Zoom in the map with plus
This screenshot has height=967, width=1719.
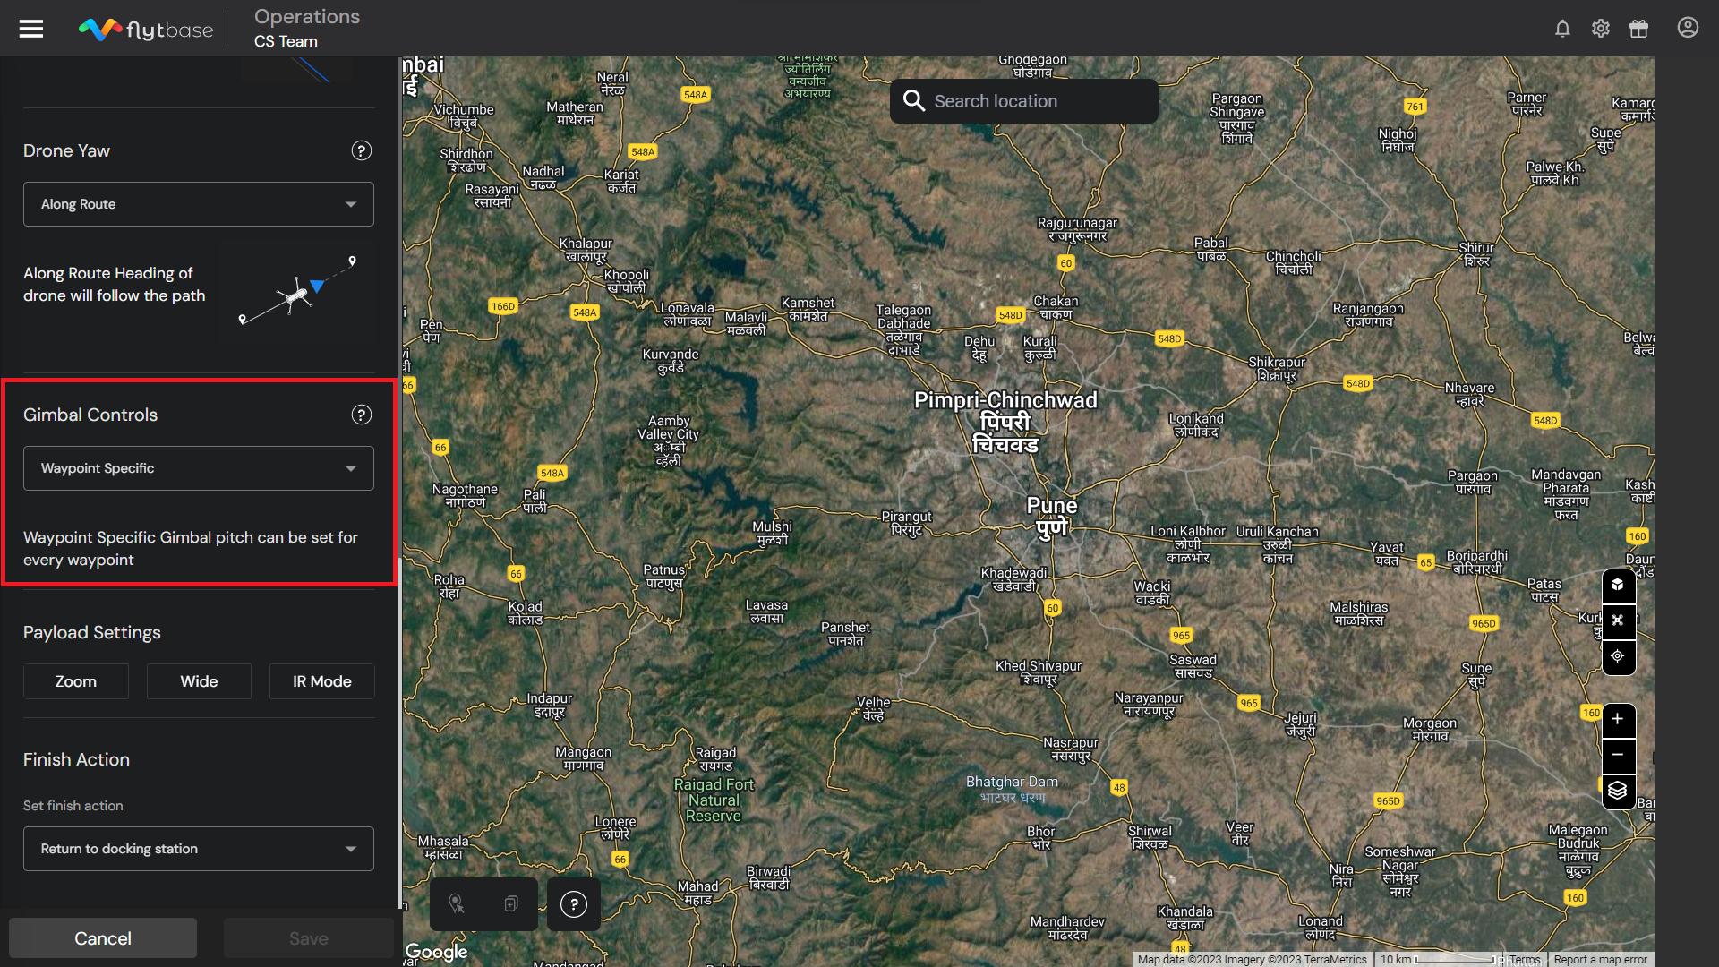click(1618, 720)
